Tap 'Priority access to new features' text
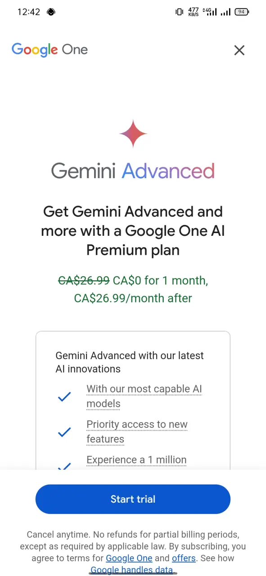Screen dimensions: 266x576 tap(137, 432)
